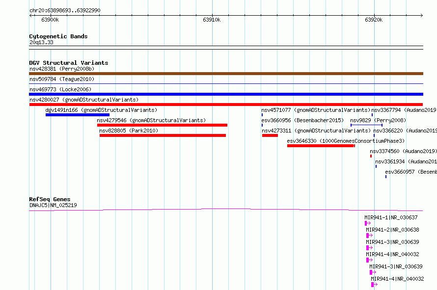Viewport: 437px width, 290px height.
Task: Click the small blue nsv3367794 marker
Action: 372,115
